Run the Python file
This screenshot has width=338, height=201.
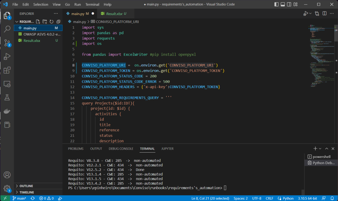(x=306, y=14)
